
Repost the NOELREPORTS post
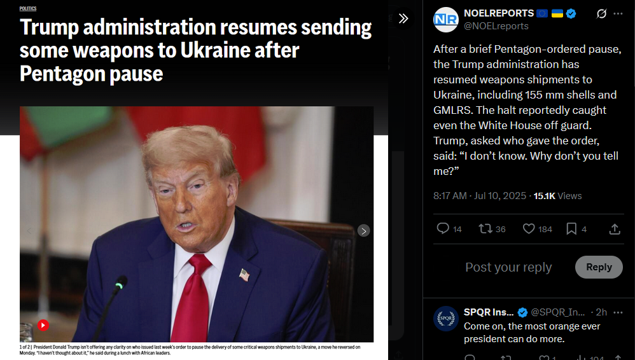point(485,229)
